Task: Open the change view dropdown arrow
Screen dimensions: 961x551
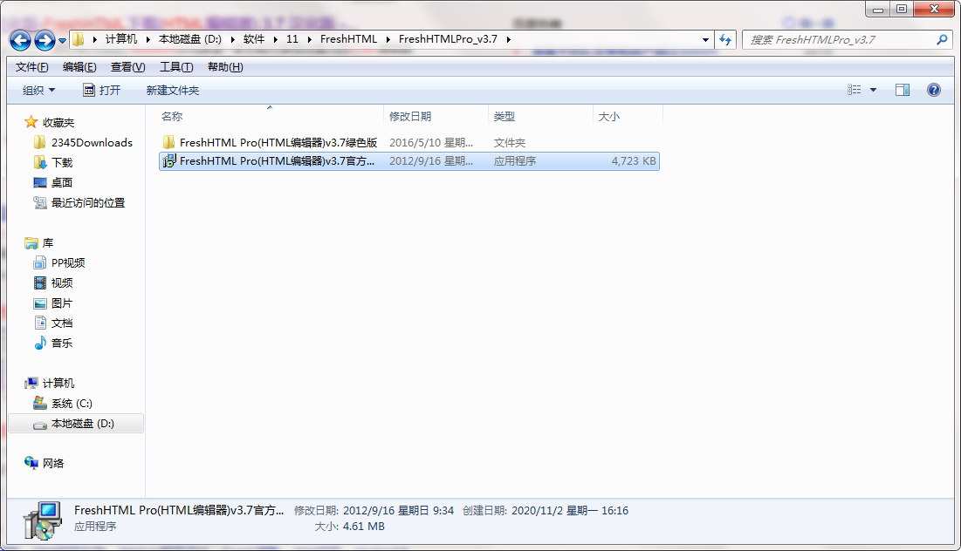Action: 872,89
